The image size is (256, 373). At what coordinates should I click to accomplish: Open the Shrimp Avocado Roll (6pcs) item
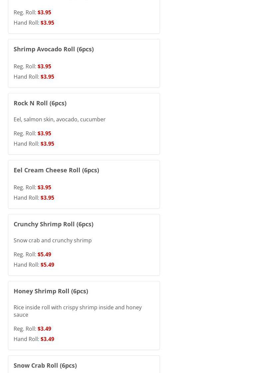point(54,49)
